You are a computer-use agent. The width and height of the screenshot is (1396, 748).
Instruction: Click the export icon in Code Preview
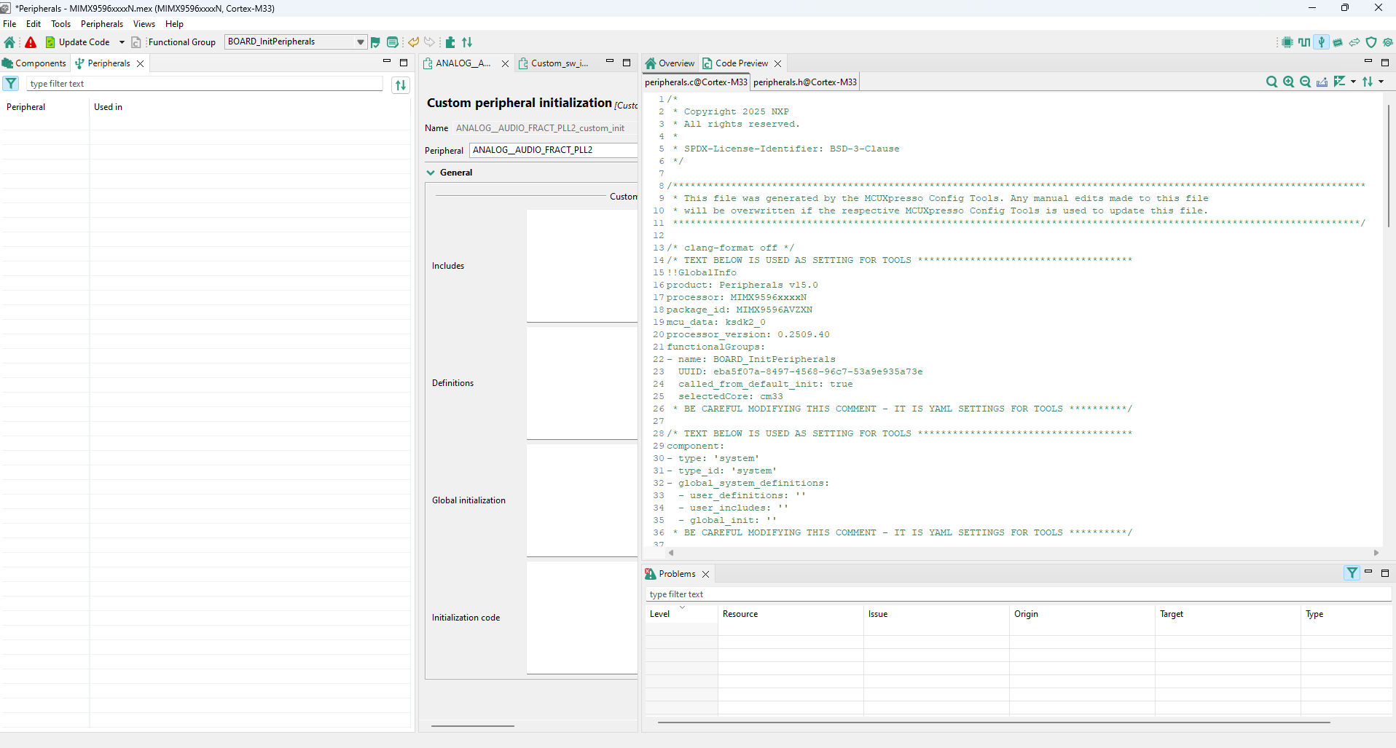point(1322,82)
